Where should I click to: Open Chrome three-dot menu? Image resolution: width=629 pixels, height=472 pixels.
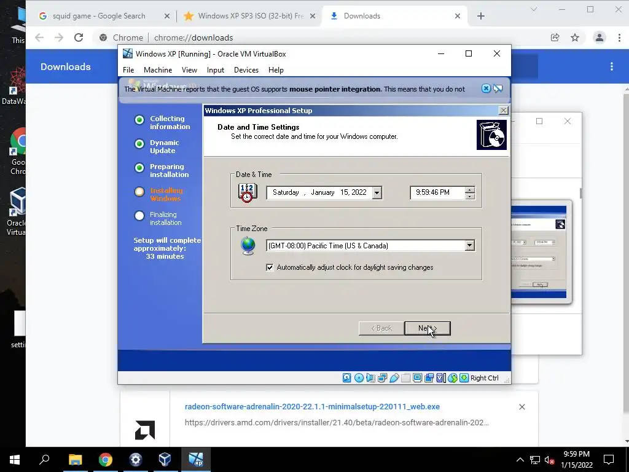(x=619, y=37)
